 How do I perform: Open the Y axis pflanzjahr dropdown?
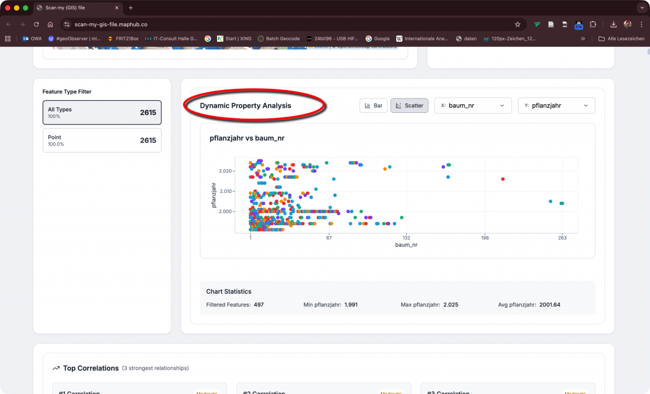556,105
